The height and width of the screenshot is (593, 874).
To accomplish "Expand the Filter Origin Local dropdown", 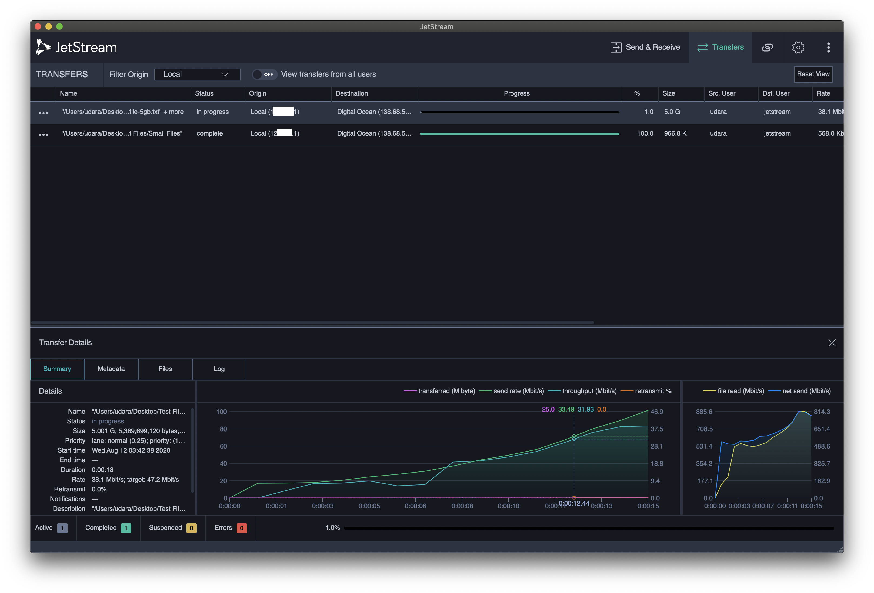I will point(197,75).
